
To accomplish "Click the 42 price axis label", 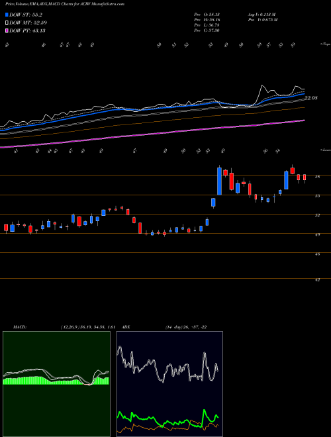I will (317, 279).
